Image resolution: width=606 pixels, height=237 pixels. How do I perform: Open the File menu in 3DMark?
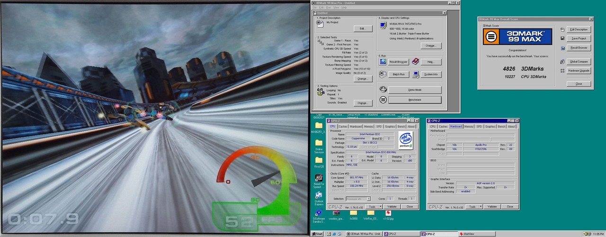314,8
